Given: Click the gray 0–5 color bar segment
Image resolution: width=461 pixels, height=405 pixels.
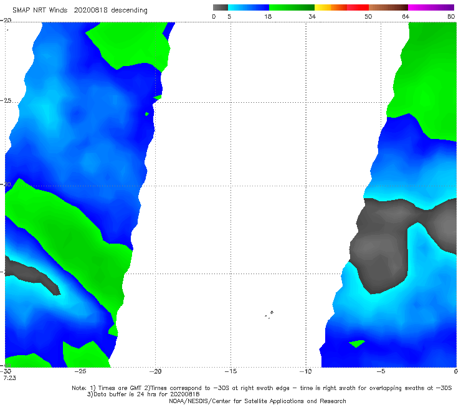Looking at the screenshot, I should click(220, 7).
